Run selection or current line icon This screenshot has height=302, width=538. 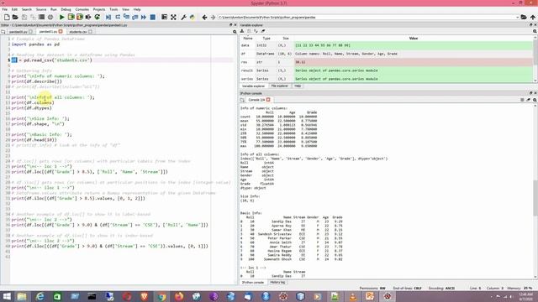(x=88, y=17)
